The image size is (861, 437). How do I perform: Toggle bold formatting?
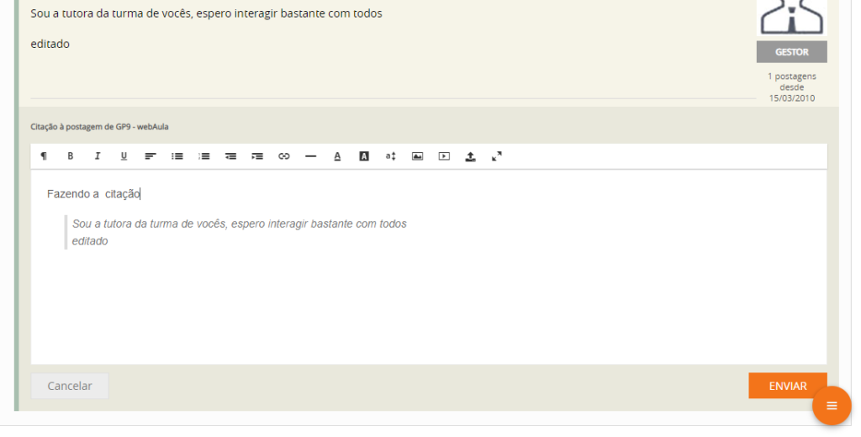[x=71, y=156]
